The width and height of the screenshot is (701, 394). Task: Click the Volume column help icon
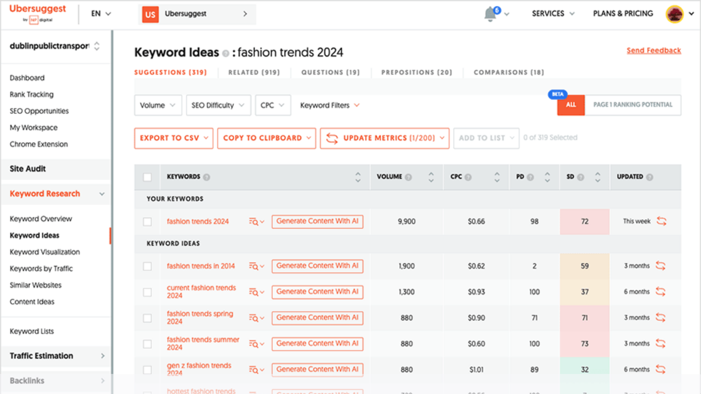(409, 177)
